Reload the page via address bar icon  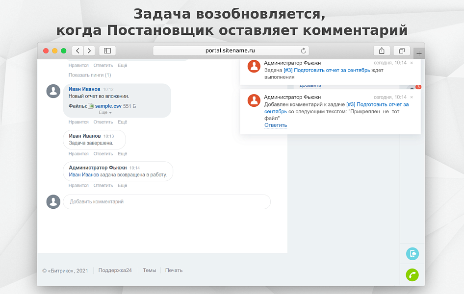pyautogui.click(x=303, y=50)
